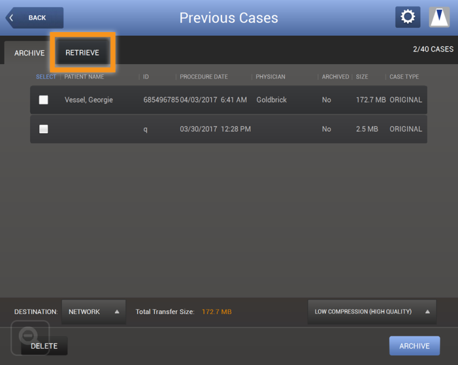Click the PHYSICIAN column header

coord(270,76)
